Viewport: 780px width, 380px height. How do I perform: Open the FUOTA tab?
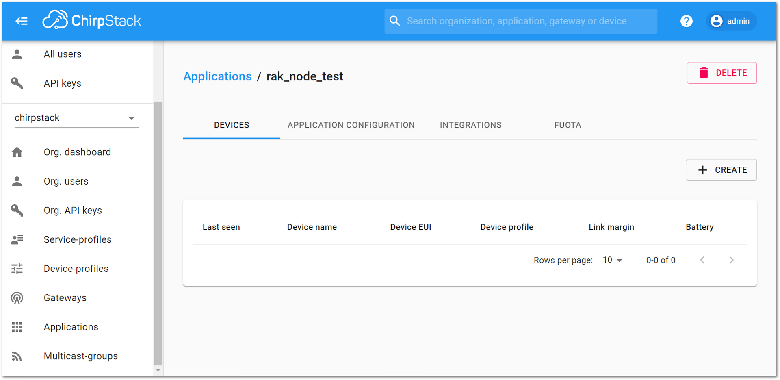(x=568, y=125)
